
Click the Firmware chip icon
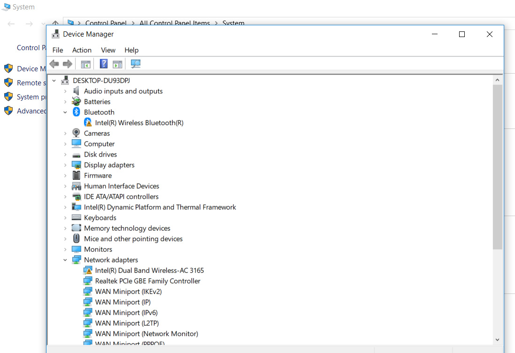click(76, 175)
